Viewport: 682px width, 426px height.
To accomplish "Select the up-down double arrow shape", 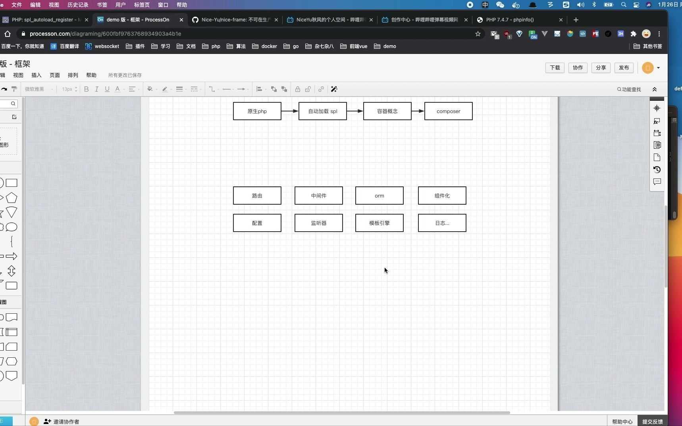I will 12,271.
